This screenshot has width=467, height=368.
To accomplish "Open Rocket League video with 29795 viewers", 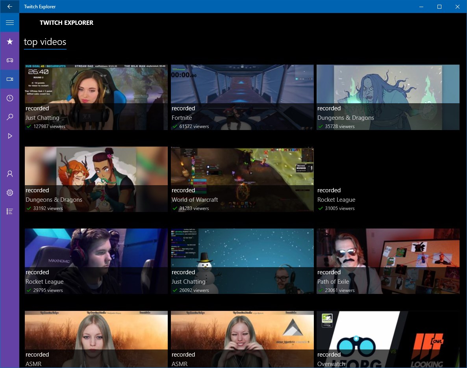I will 96,261.
